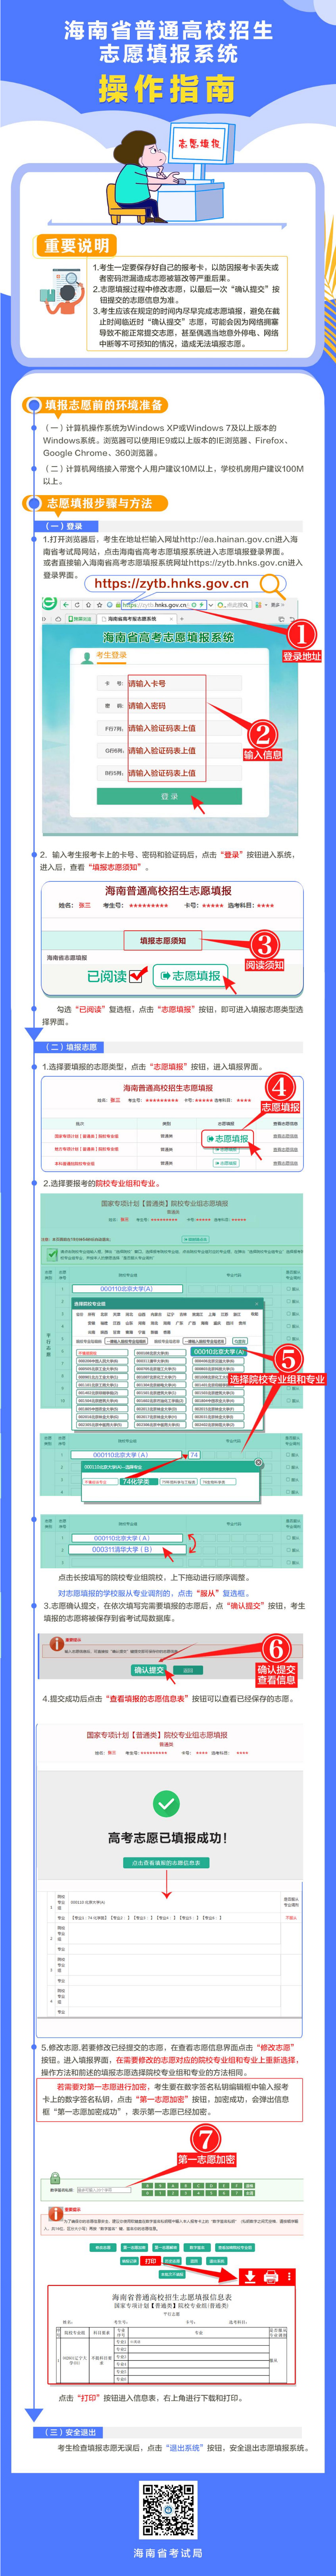Click the 卡号 input field
The image size is (336, 2576).
[170, 684]
